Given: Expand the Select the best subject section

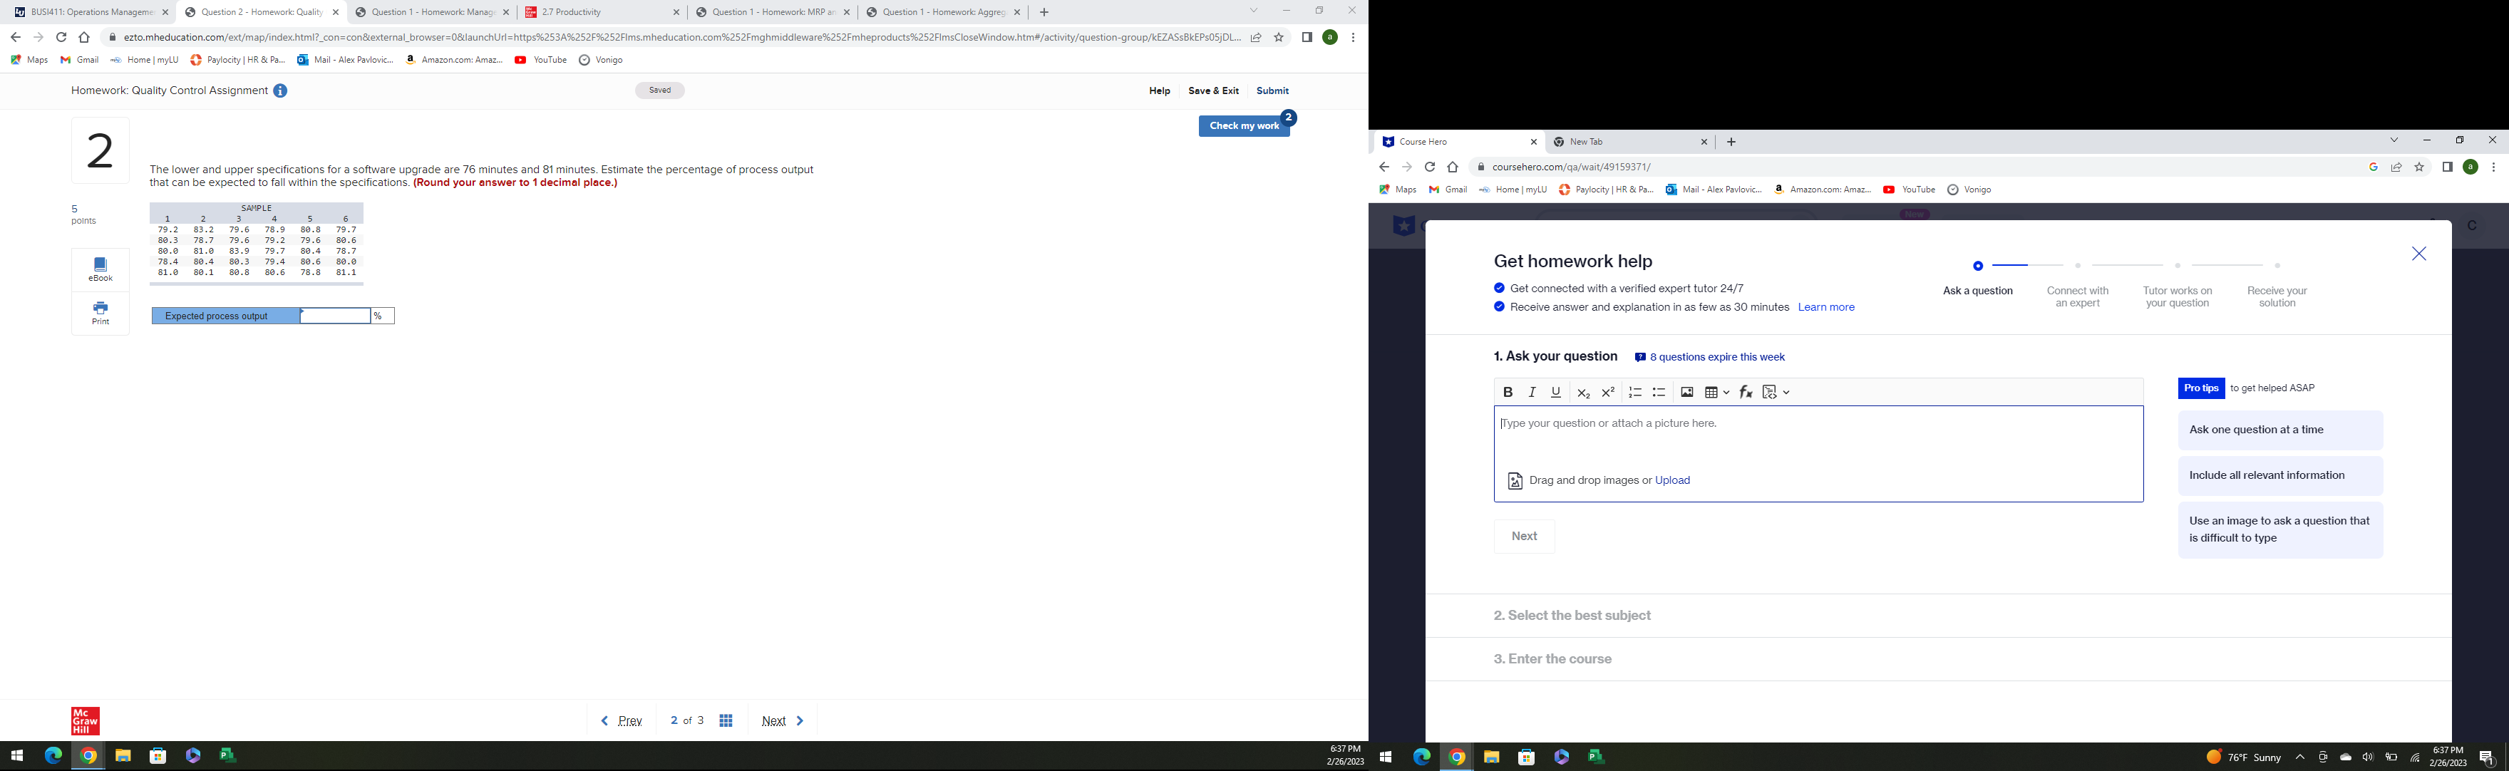Looking at the screenshot, I should (x=1573, y=615).
